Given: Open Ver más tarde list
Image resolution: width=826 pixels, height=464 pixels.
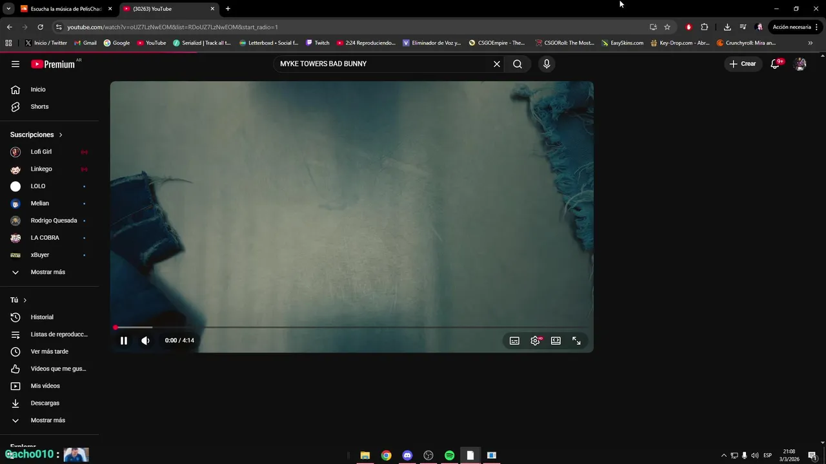Looking at the screenshot, I should coord(50,352).
